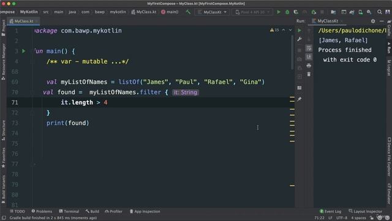Viewport: 392px width, 221px height.
Task: Open the AVD Manager icon
Action: pyautogui.click(x=361, y=12)
